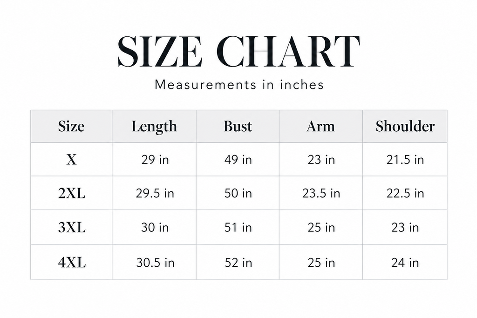Click the 21.5 in shoulder cell
Image resolution: width=477 pixels, height=318 pixels.
click(405, 160)
